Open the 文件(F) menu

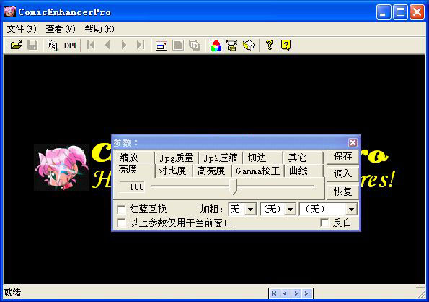(22, 28)
